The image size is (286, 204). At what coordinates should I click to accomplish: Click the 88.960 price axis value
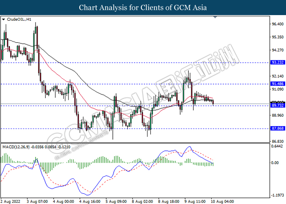click(x=278, y=115)
